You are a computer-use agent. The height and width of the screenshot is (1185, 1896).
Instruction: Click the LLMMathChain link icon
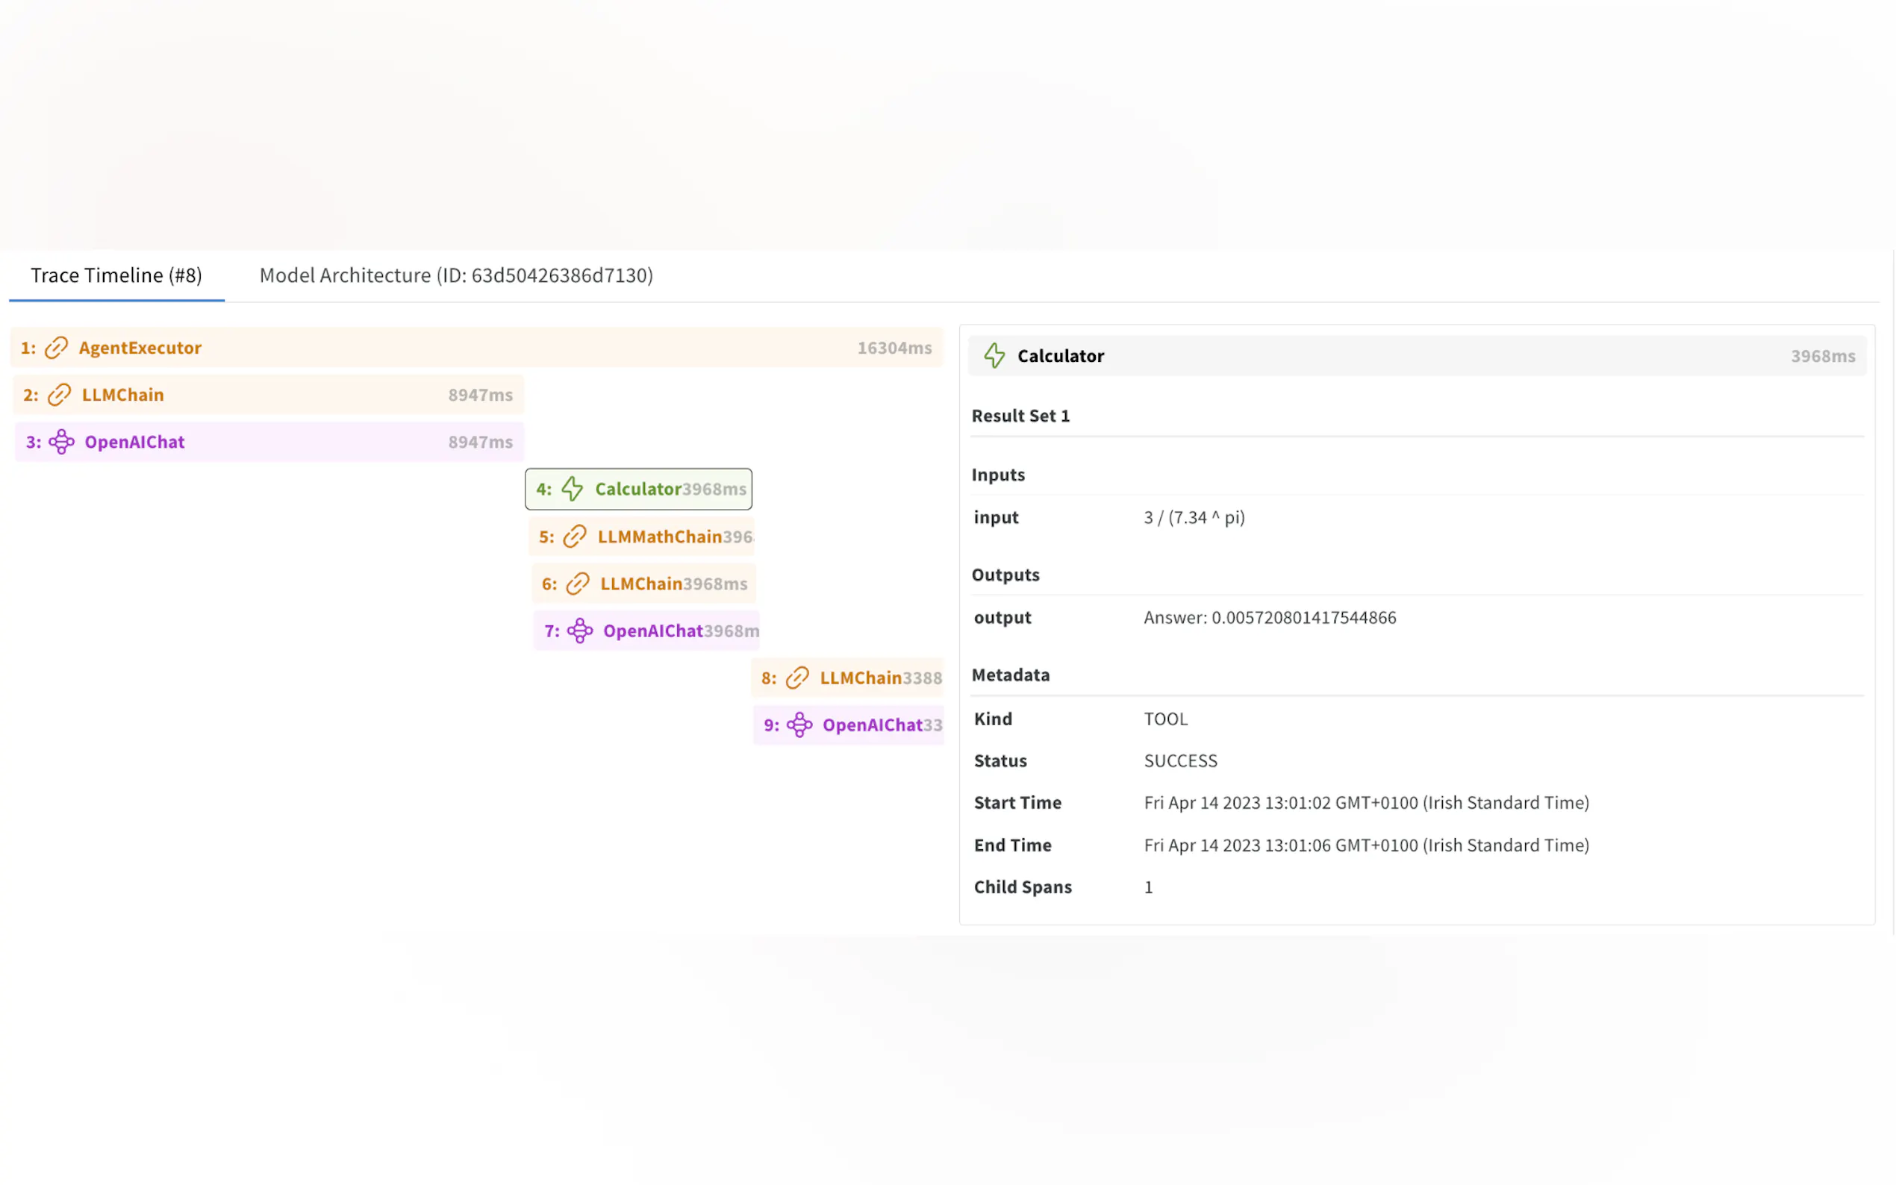pyautogui.click(x=575, y=537)
